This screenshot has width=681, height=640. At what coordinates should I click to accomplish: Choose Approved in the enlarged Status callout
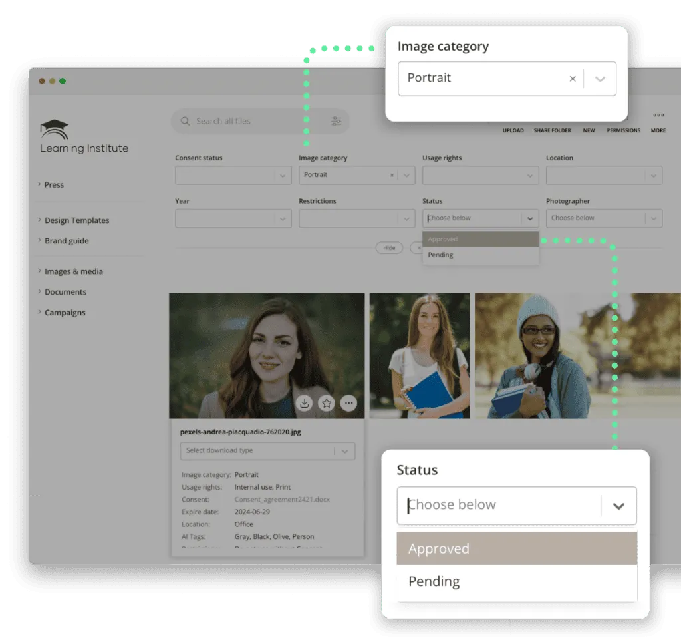click(x=517, y=548)
